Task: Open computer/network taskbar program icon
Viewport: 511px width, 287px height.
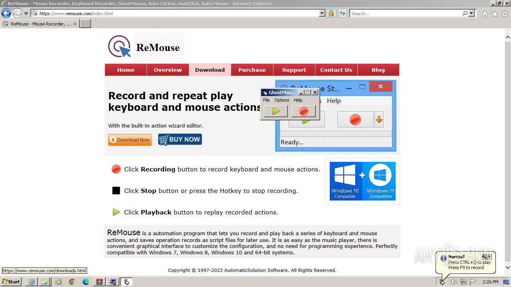Action: (x=113, y=282)
